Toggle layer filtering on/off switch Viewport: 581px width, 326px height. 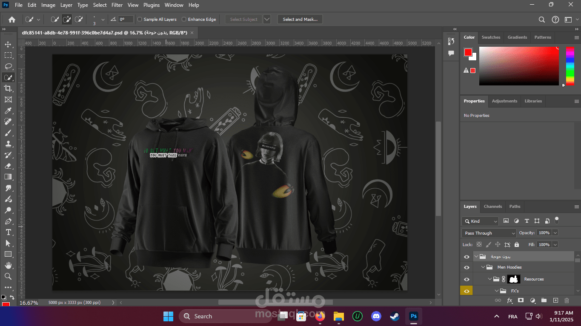(557, 220)
